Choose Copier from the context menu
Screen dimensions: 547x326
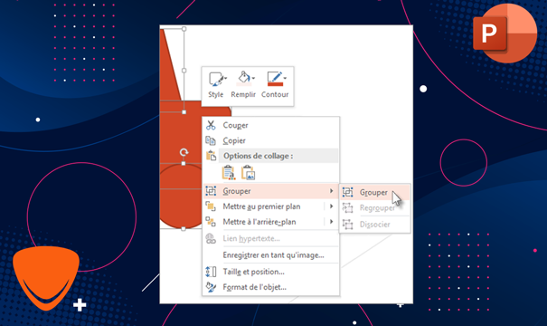click(x=270, y=140)
